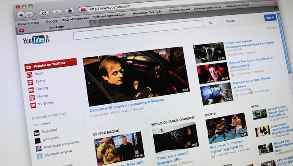This screenshot has height=166, width=293.
Task: Stop loading with the X toolbar button
Action: point(57,12)
